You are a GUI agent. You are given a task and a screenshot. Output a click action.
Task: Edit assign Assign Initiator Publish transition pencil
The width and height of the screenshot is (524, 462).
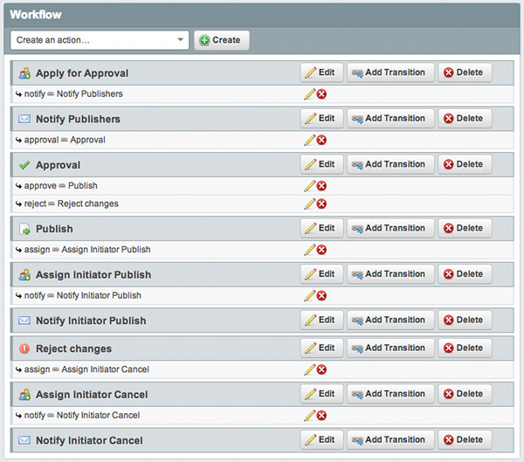[x=309, y=250]
